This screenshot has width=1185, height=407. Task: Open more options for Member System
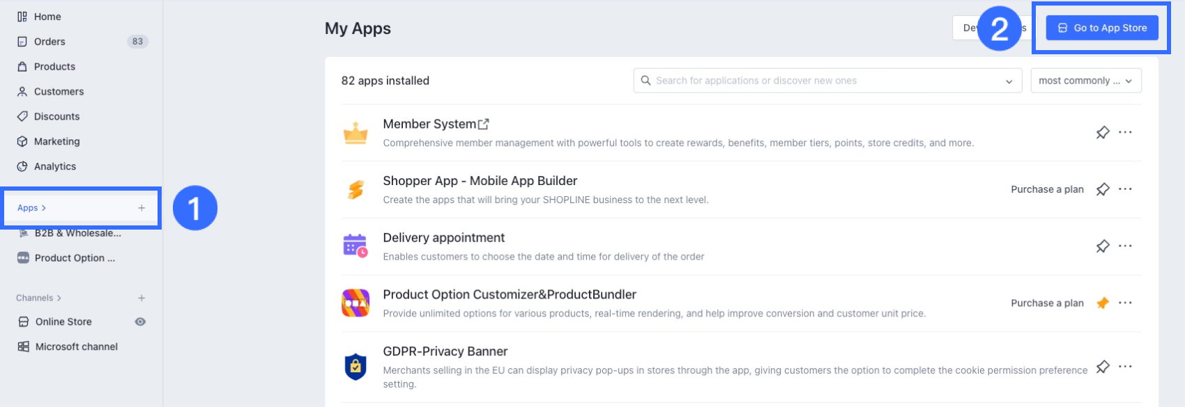(x=1125, y=132)
